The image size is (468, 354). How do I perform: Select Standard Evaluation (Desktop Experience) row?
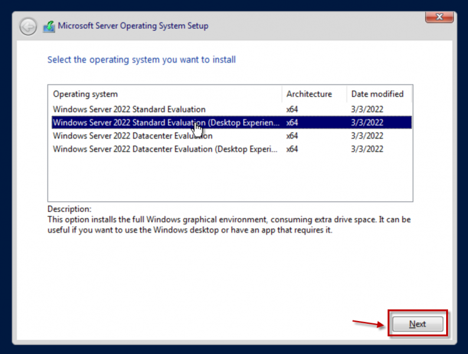pyautogui.click(x=231, y=122)
